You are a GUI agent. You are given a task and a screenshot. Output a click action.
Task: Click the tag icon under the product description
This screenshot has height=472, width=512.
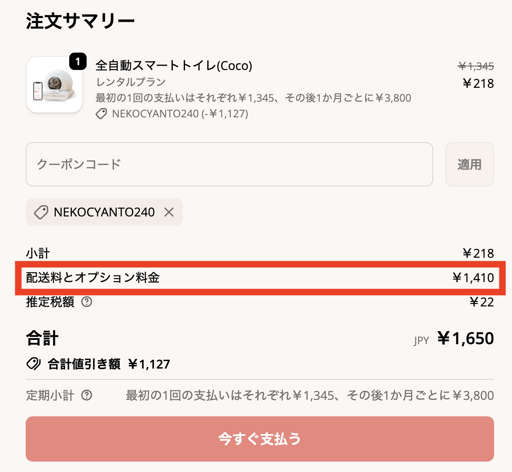coord(101,114)
